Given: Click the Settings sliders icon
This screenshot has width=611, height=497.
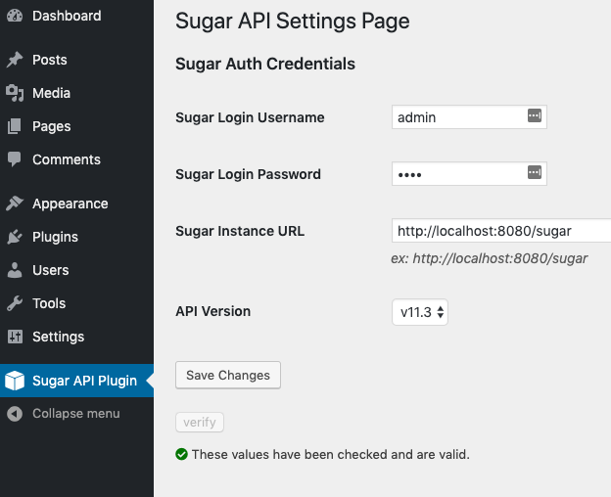Looking at the screenshot, I should tap(15, 337).
